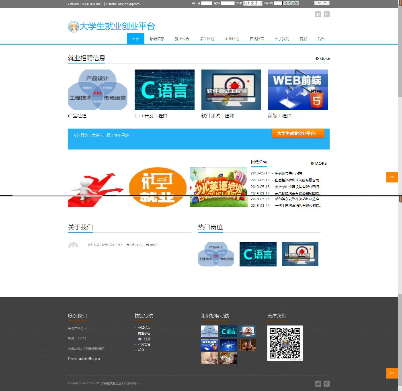Open the permission dropdown in login bar
This screenshot has width=402, height=391.
click(x=252, y=3)
